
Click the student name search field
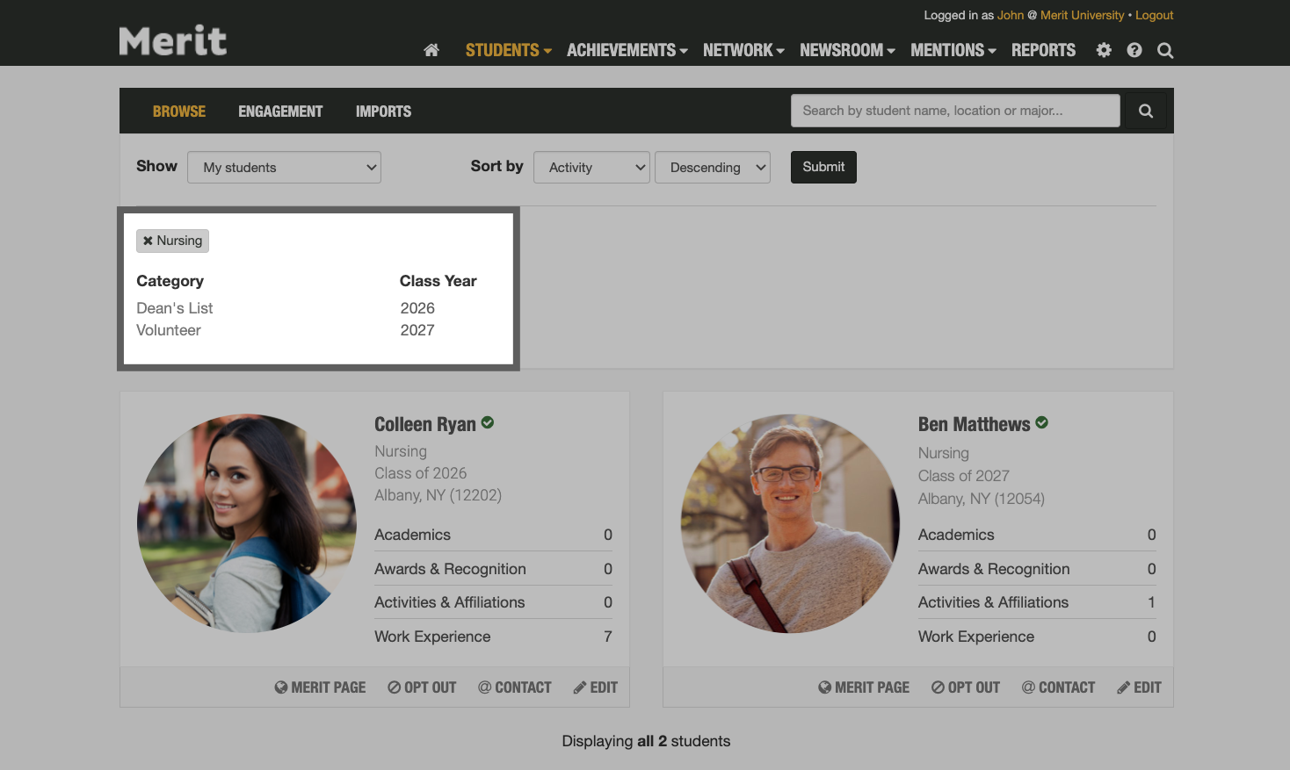coord(955,111)
